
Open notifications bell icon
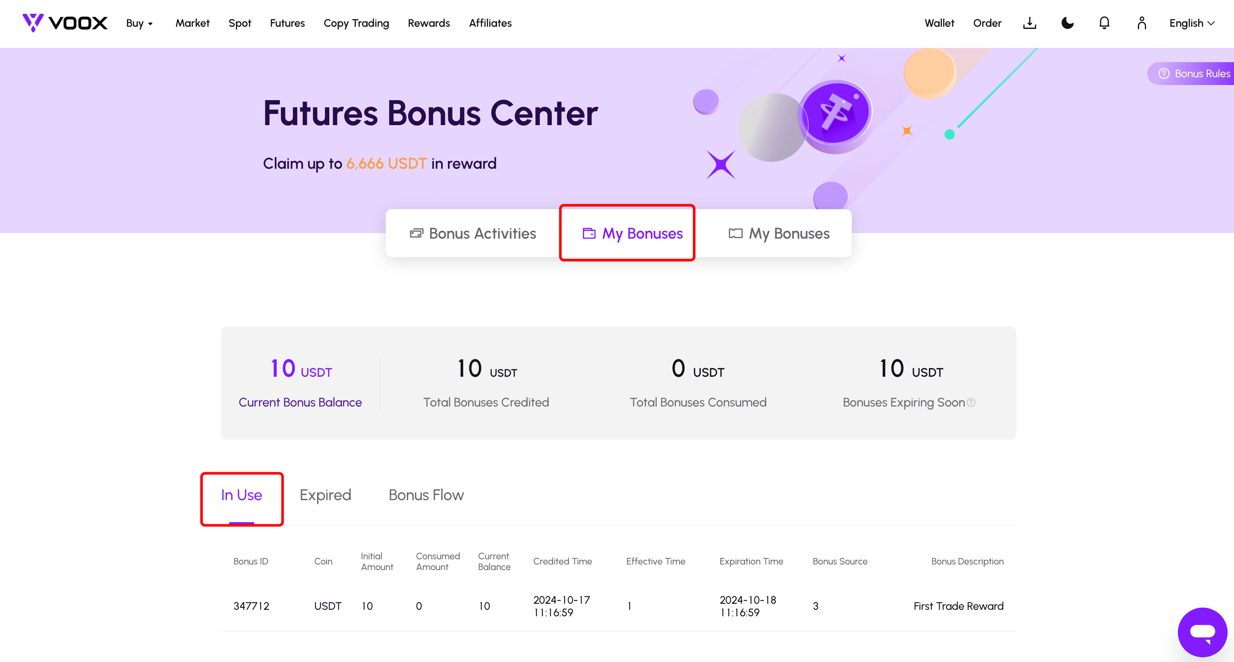coord(1104,23)
